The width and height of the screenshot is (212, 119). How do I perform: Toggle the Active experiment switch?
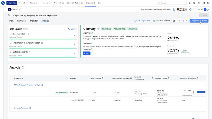(x=206, y=9)
